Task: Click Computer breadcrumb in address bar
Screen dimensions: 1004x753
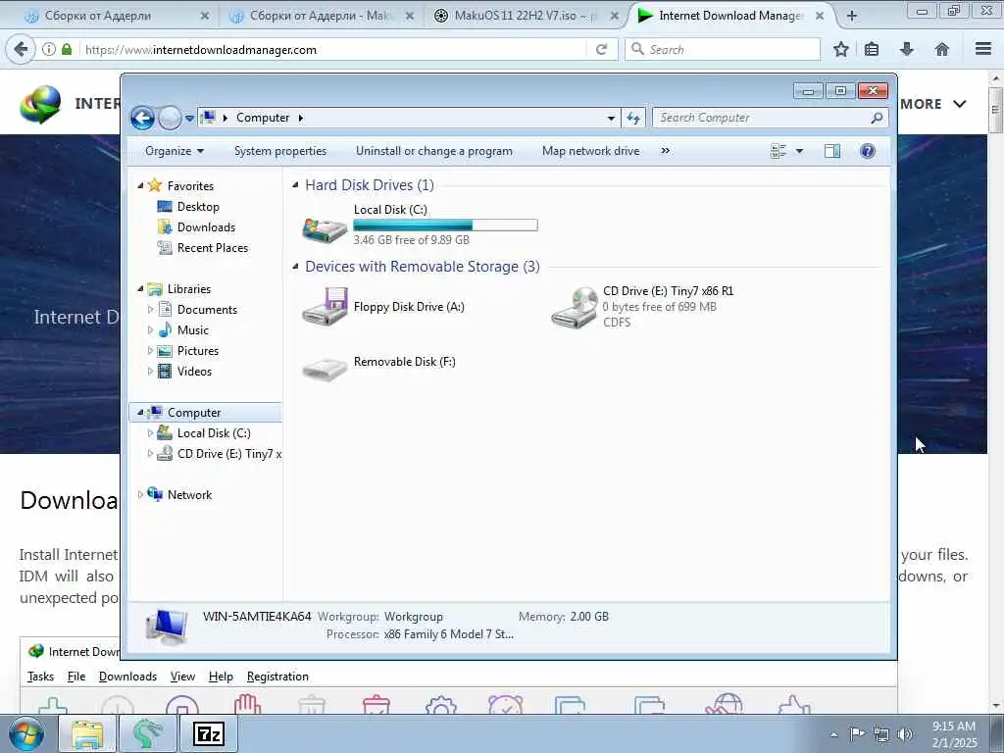Action: point(263,118)
